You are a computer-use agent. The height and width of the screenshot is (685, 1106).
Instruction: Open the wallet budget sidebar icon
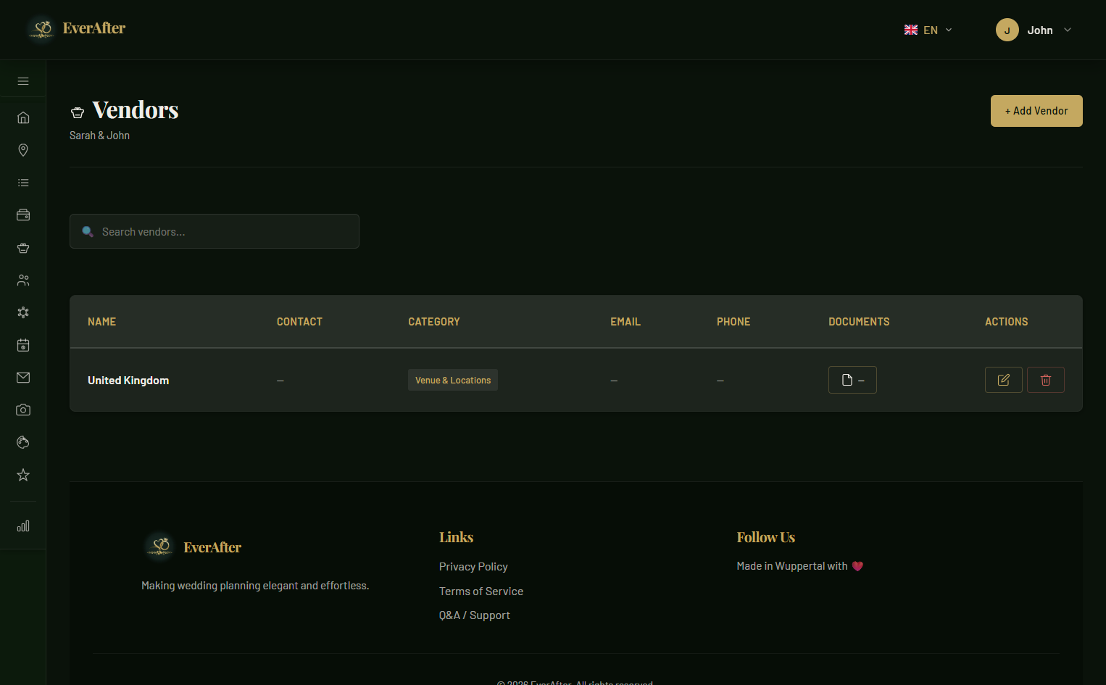click(23, 215)
